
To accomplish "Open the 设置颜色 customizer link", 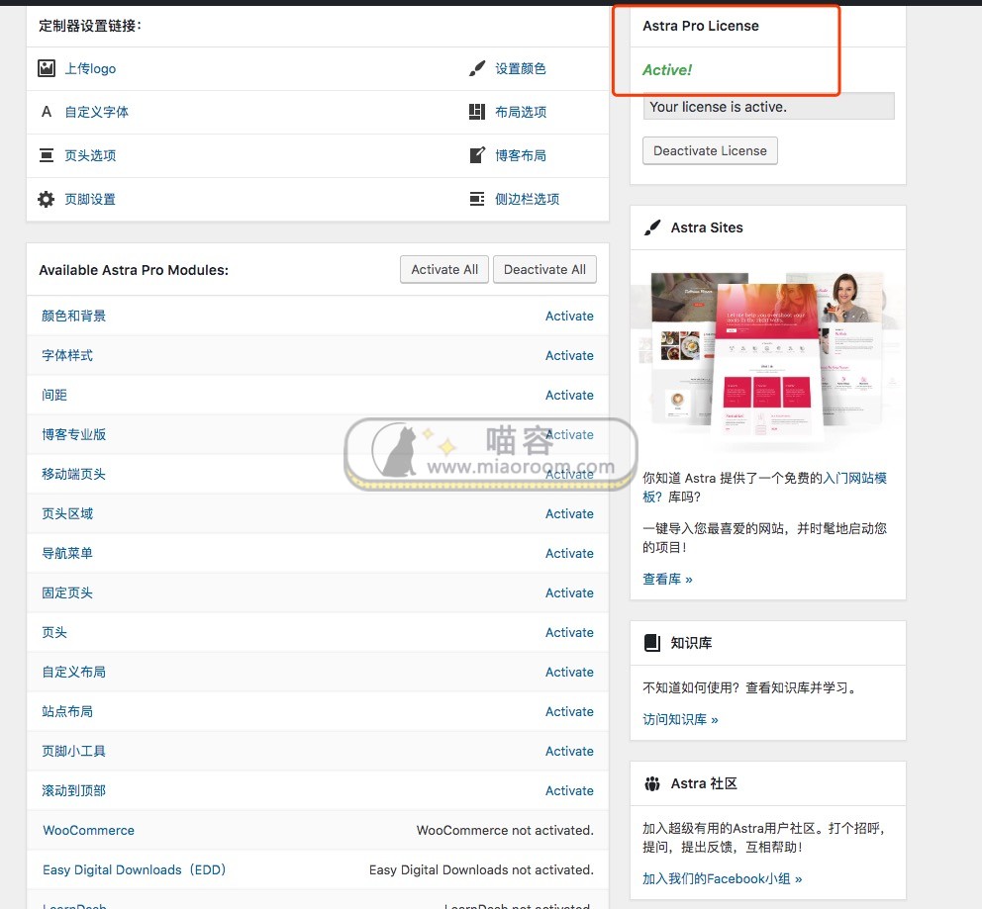I will 521,68.
